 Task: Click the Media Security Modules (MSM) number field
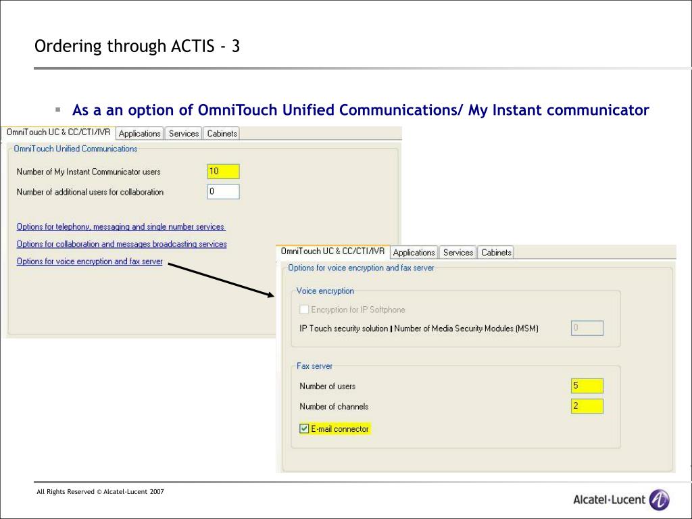[x=587, y=328]
